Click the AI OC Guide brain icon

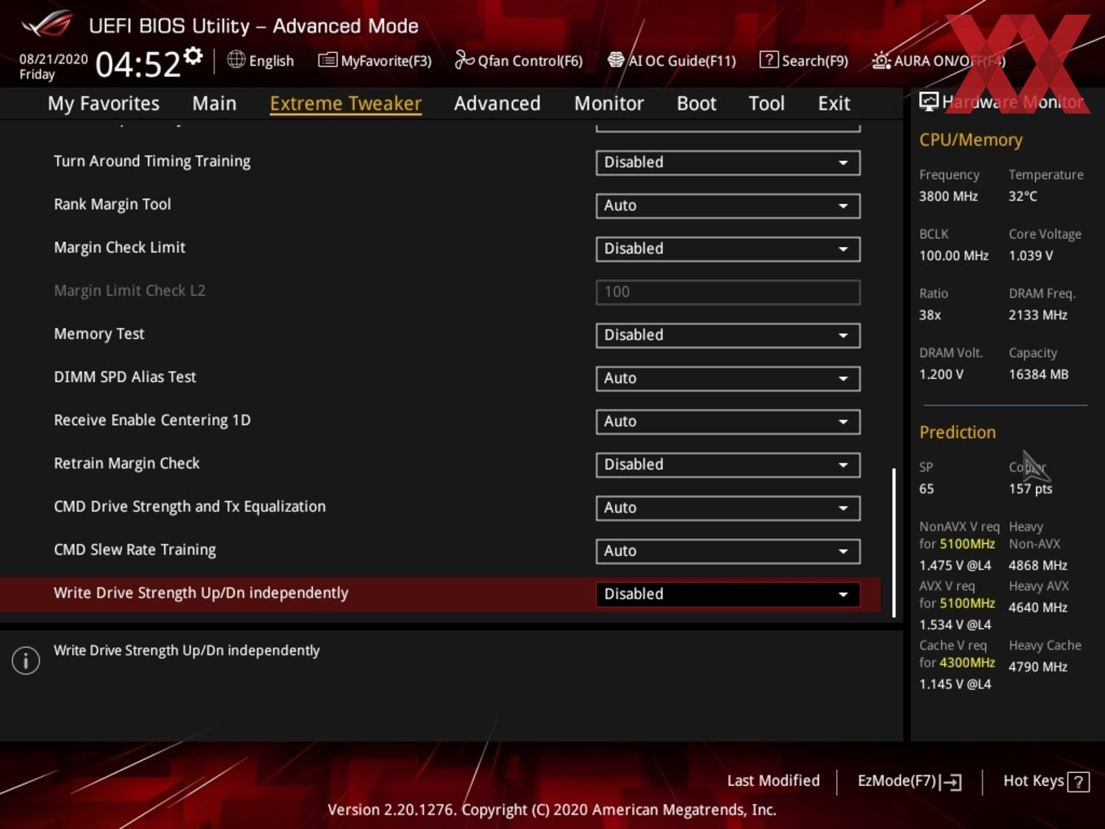[x=616, y=59]
